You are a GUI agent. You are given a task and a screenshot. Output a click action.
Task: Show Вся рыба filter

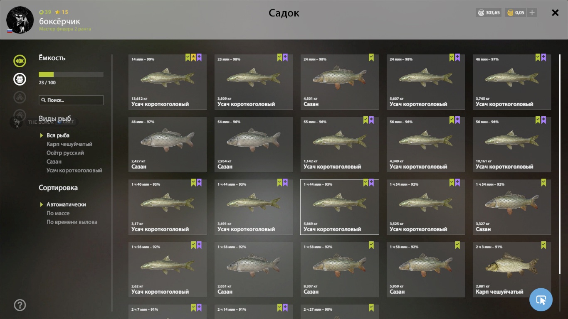[x=58, y=135]
